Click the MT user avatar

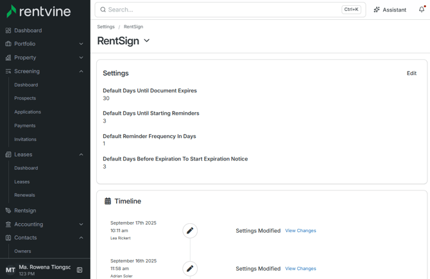(10, 270)
